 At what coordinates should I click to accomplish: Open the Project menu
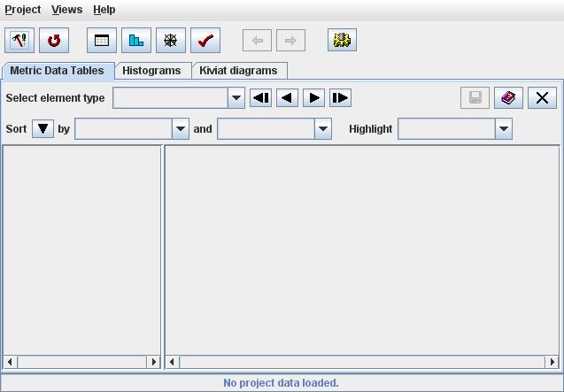coord(22,10)
